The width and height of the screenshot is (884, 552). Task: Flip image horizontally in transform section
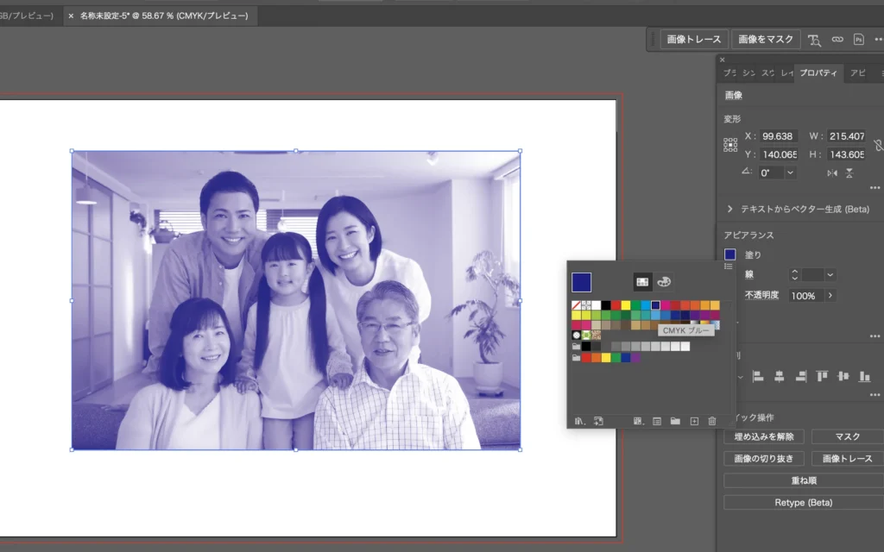coord(832,173)
